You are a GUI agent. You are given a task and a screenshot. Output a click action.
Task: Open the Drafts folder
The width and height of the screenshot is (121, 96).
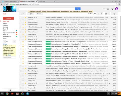point(6,29)
